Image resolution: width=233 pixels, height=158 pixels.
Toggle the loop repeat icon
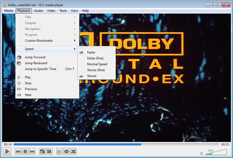(66, 151)
